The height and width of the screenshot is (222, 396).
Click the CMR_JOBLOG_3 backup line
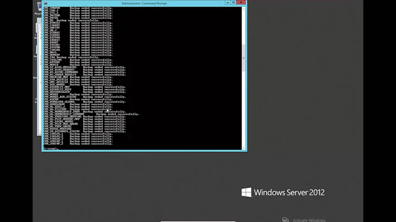(78, 138)
